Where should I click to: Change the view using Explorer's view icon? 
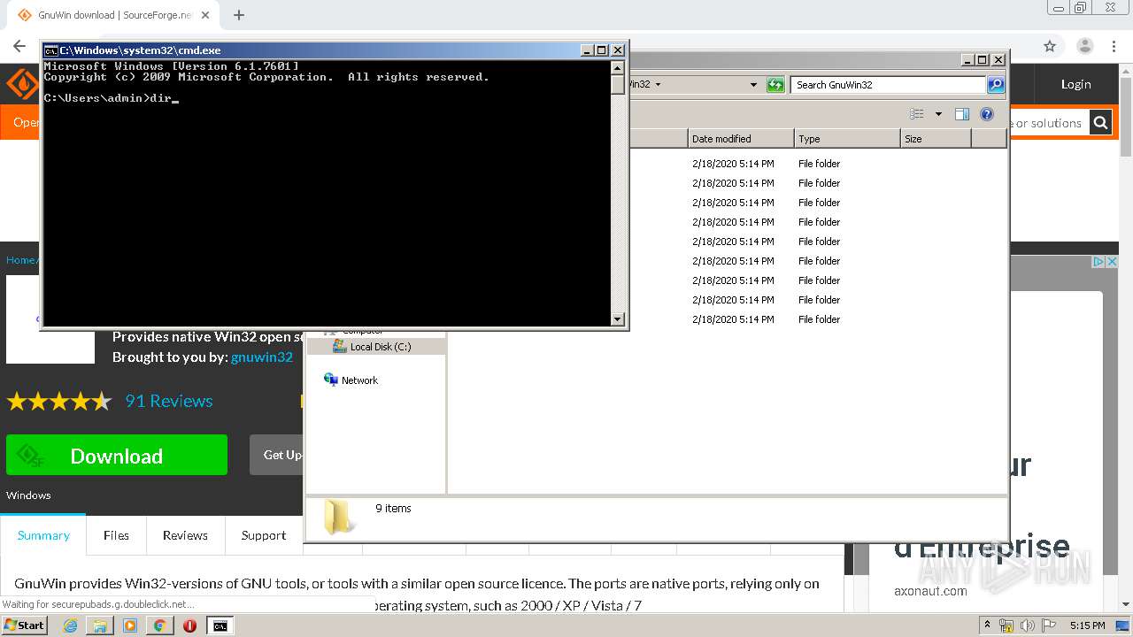coord(917,114)
